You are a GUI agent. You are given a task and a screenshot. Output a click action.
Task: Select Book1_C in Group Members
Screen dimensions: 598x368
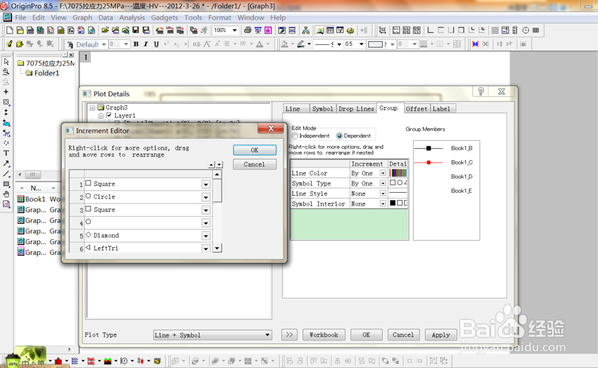point(462,163)
